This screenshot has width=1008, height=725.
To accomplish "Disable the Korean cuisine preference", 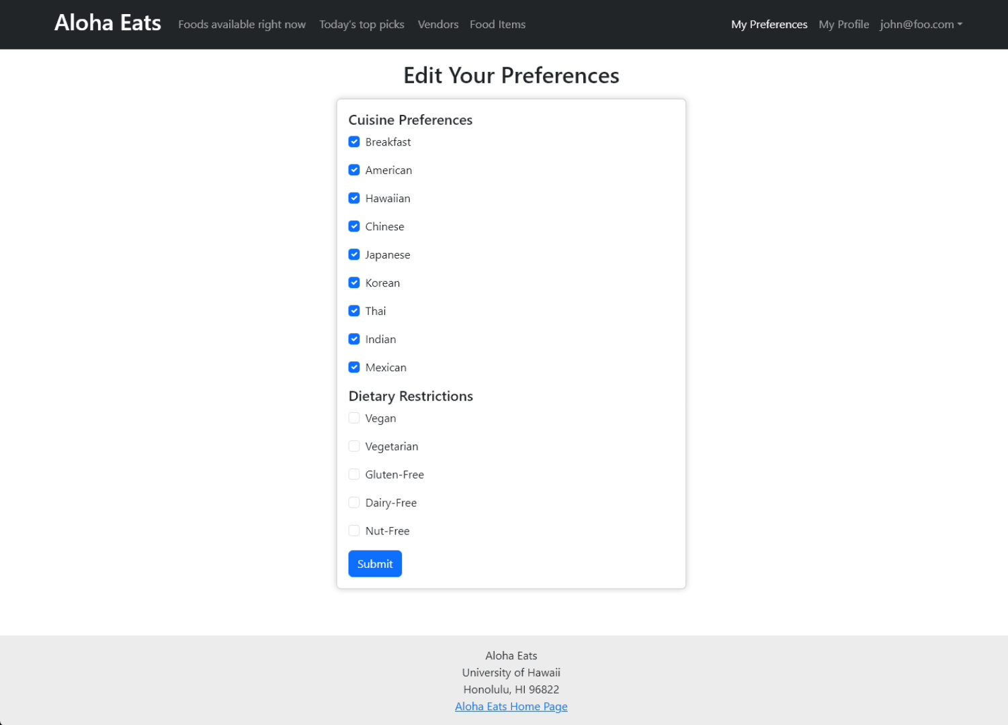I will tap(354, 283).
